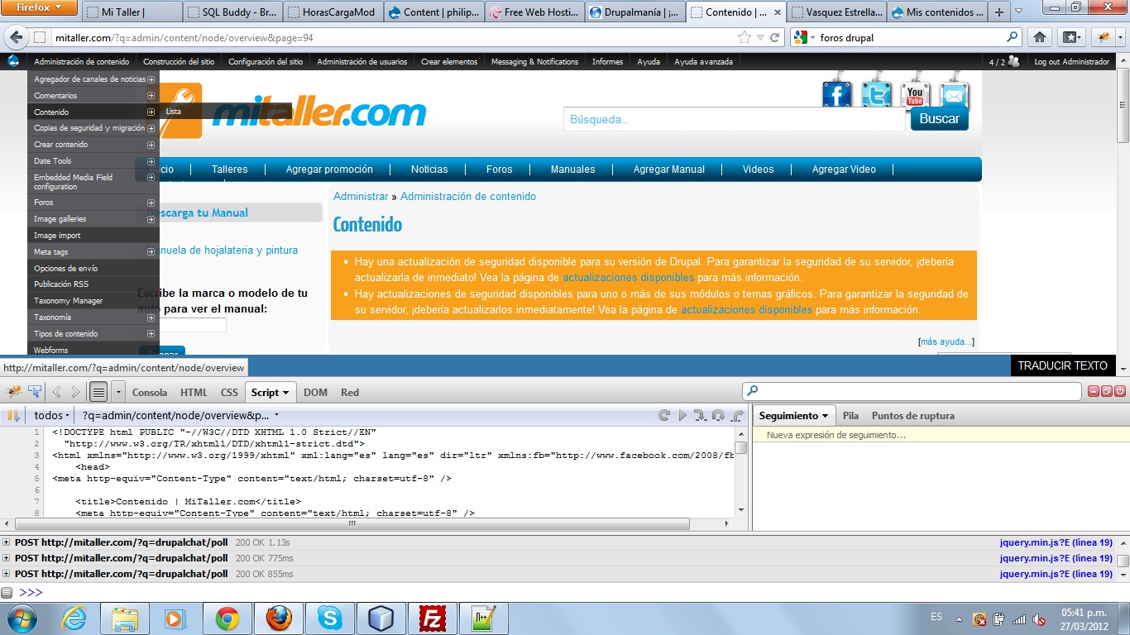Open the Firebug toolbar button in Firefox
Screen dimensions: 1130x635
coord(1104,37)
